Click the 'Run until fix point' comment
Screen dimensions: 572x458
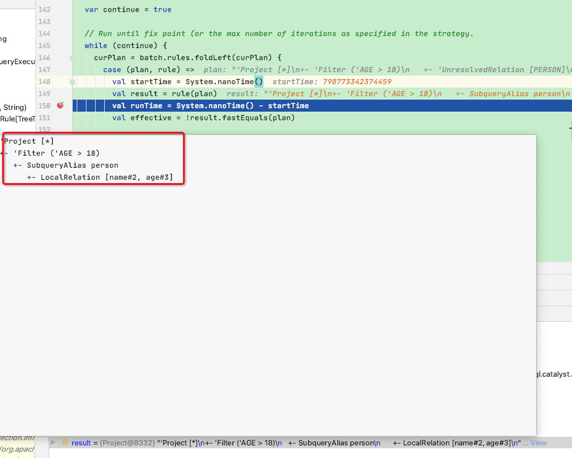[279, 34]
